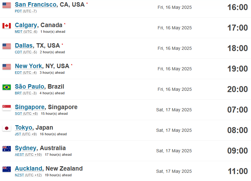Open the SGT (UTC +8) timezone link
This screenshot has height=181, width=251.
tap(26, 114)
